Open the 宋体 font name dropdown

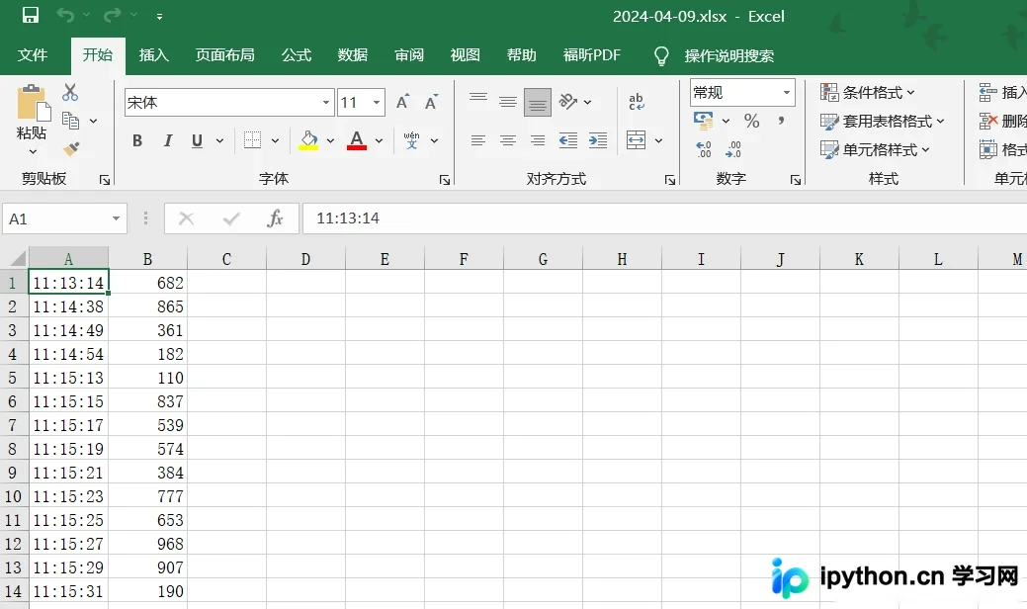pos(325,103)
